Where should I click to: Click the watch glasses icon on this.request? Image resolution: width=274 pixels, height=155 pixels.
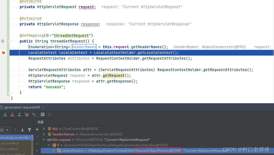pyautogui.click(x=49, y=140)
